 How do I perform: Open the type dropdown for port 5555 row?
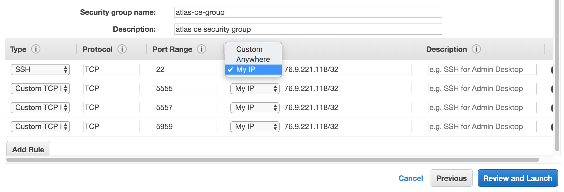(x=40, y=89)
